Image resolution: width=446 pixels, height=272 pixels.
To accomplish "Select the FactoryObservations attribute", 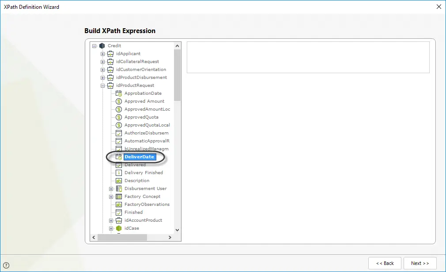I will click(147, 205).
